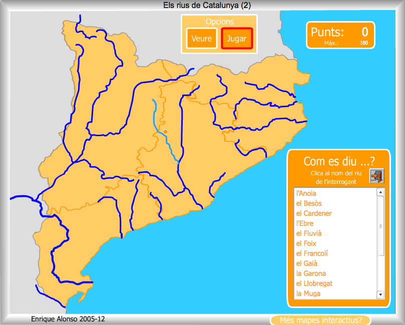Click the exit door icon

pyautogui.click(x=376, y=176)
